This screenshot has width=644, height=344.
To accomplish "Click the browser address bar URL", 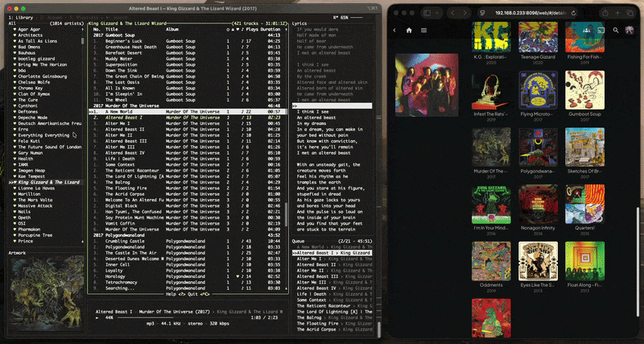I will pos(531,13).
